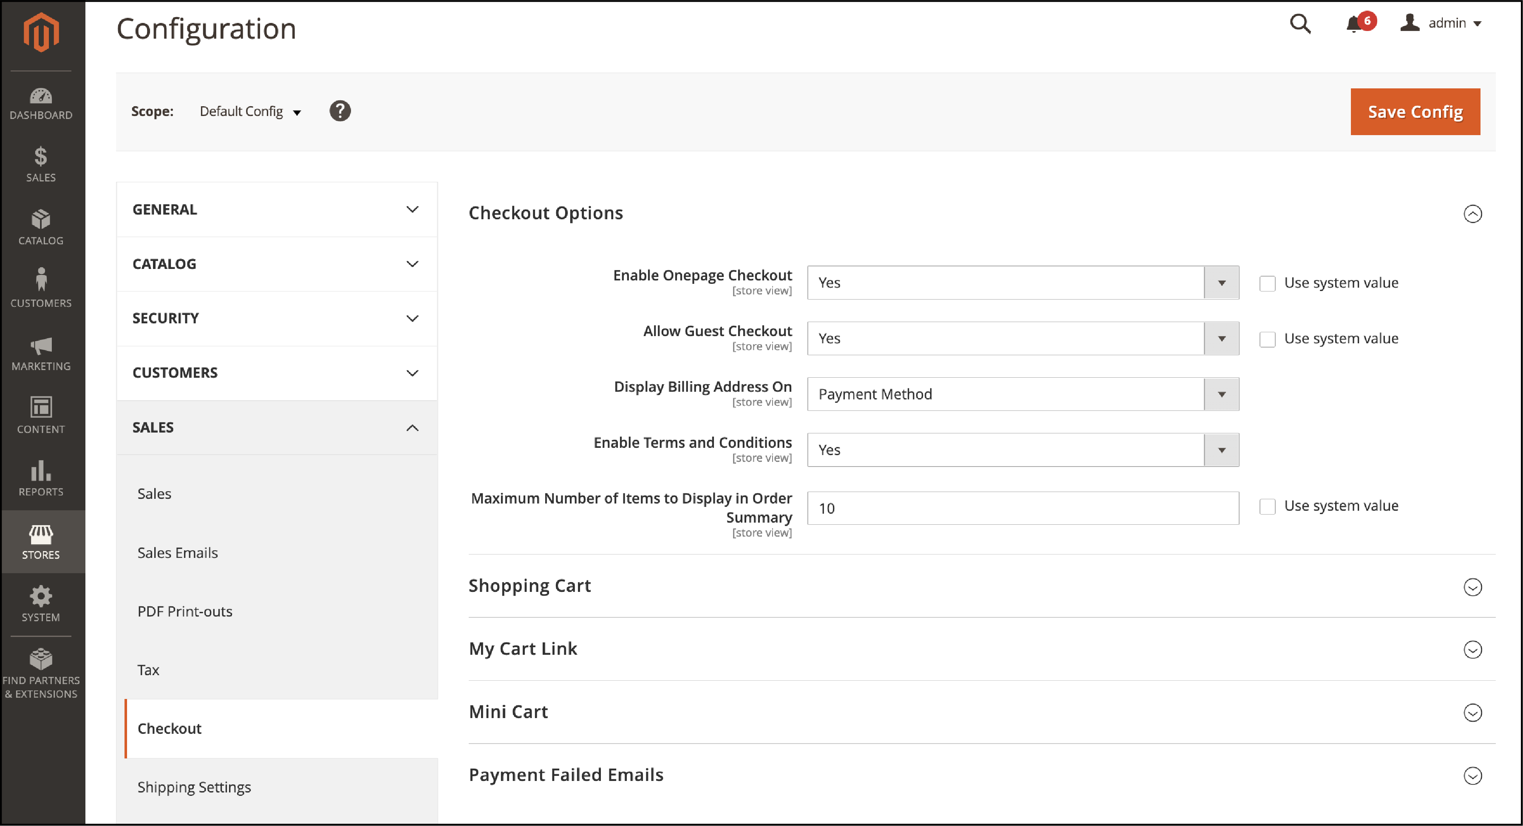This screenshot has width=1523, height=826.
Task: Click the System icon in sidebar
Action: click(41, 600)
